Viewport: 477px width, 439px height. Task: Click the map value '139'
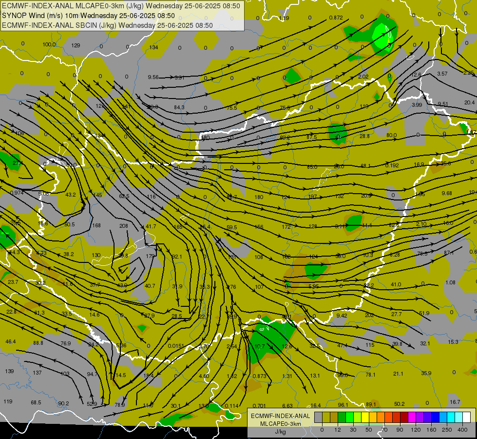(9, 371)
